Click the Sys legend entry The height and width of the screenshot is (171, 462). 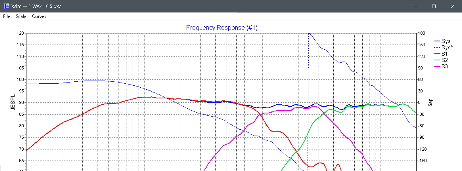442,41
